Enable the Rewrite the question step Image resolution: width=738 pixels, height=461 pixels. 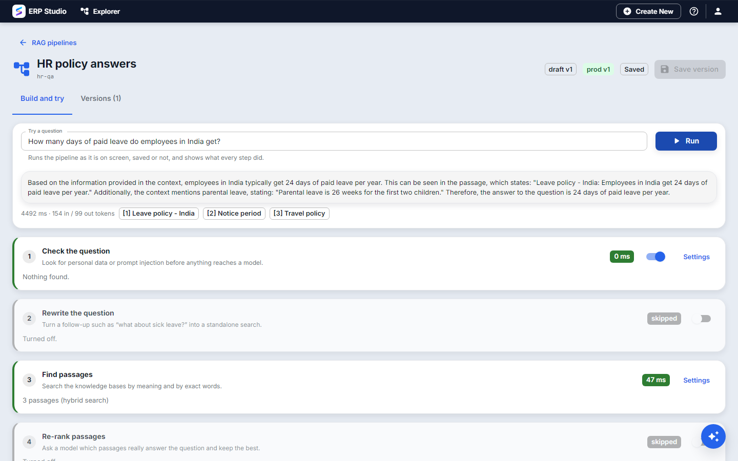click(701, 319)
